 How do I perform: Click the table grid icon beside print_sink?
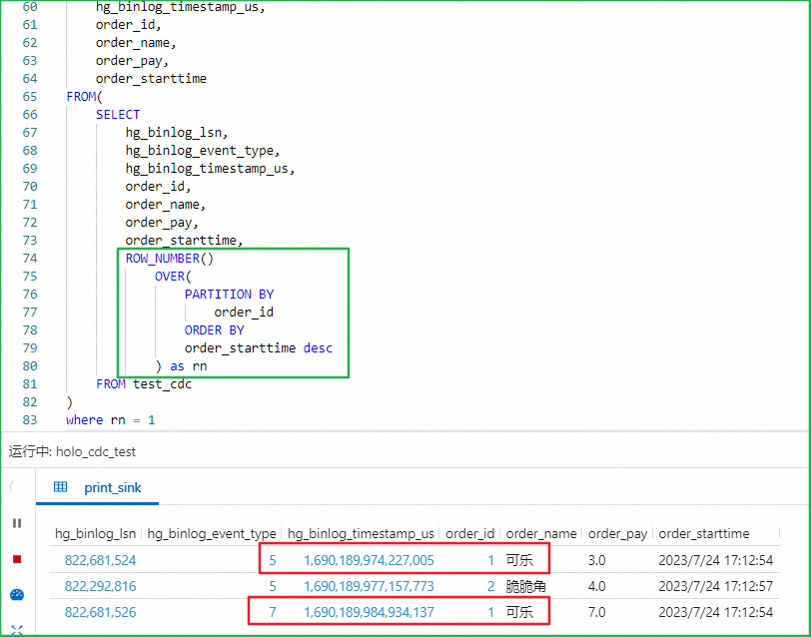(61, 487)
